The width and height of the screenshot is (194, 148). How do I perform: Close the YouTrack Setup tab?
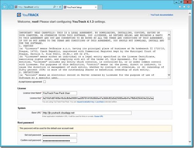click(x=96, y=7)
